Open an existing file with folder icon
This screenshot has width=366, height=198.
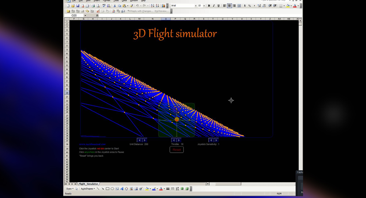[73, 6]
